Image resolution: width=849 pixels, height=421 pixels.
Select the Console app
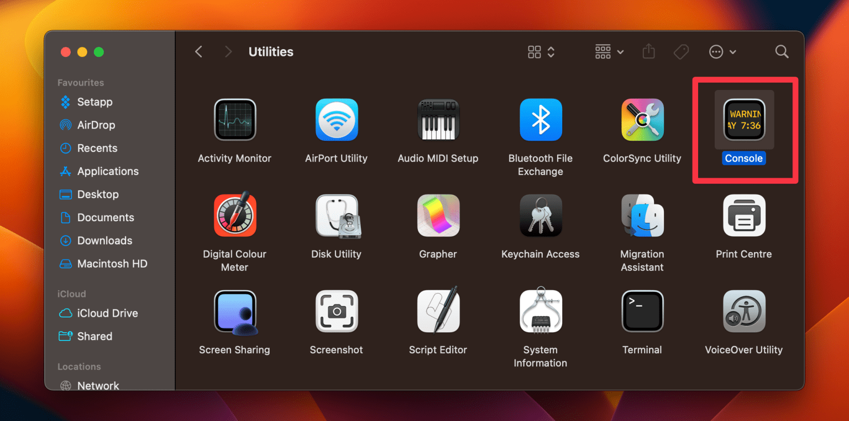point(743,119)
